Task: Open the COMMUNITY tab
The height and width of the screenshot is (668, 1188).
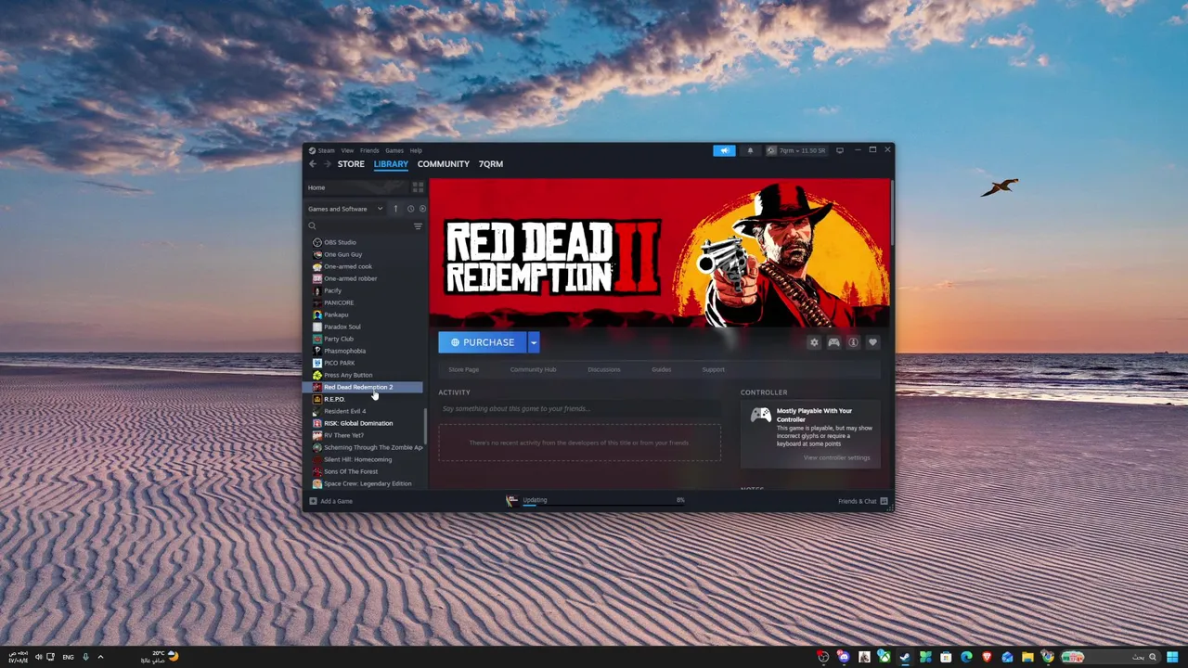Action: click(444, 164)
